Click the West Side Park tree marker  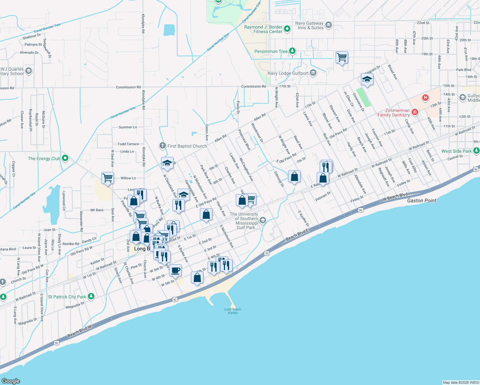pyautogui.click(x=477, y=150)
